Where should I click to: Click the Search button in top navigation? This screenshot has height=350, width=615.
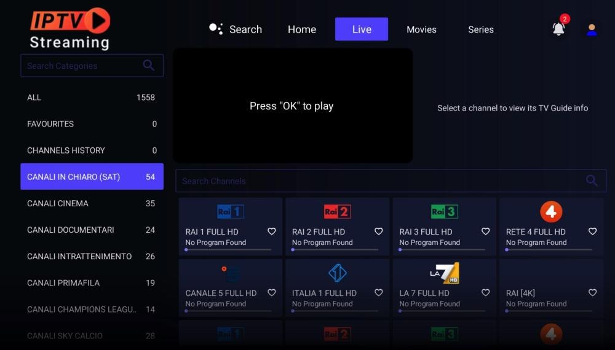tap(236, 29)
